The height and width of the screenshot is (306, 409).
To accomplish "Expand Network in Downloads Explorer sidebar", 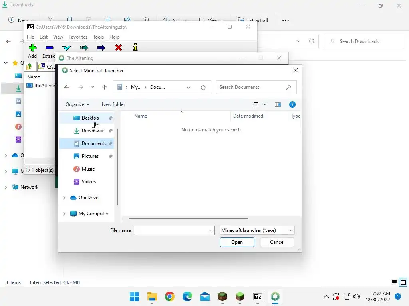I will click(6, 187).
